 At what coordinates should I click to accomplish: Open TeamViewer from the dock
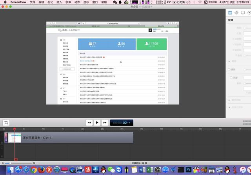coord(119,170)
